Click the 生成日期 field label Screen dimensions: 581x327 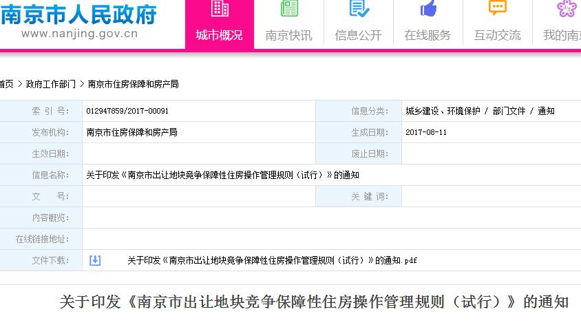coord(370,132)
